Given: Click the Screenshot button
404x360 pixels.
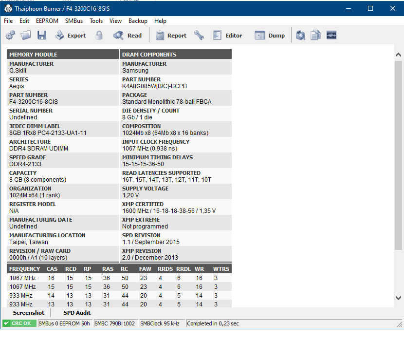Looking at the screenshot, I should (29, 313).
